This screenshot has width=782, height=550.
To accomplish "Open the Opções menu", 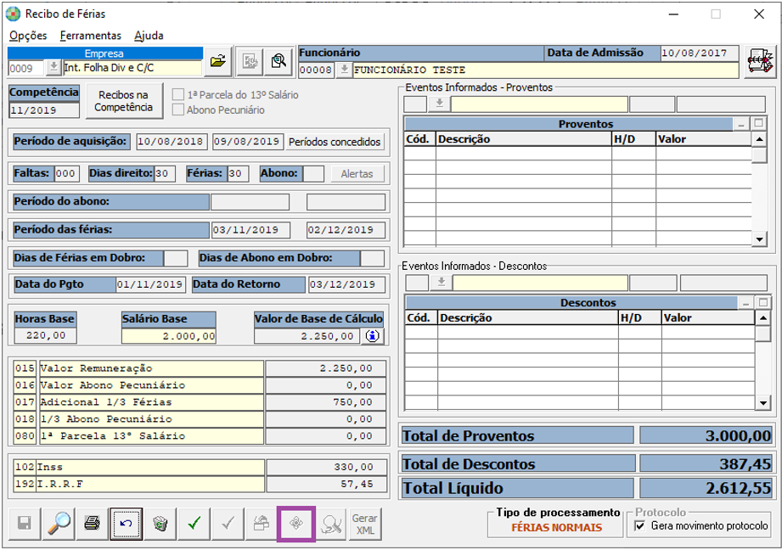I will click(x=28, y=36).
